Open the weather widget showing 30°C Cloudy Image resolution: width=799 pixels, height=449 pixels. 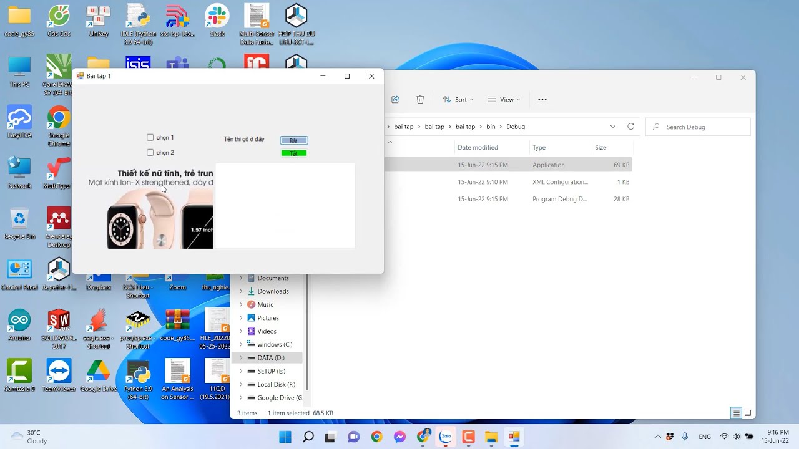point(30,437)
